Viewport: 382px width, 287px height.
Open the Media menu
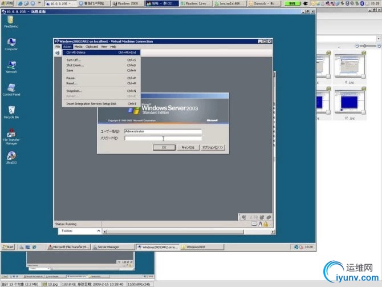tap(79, 47)
